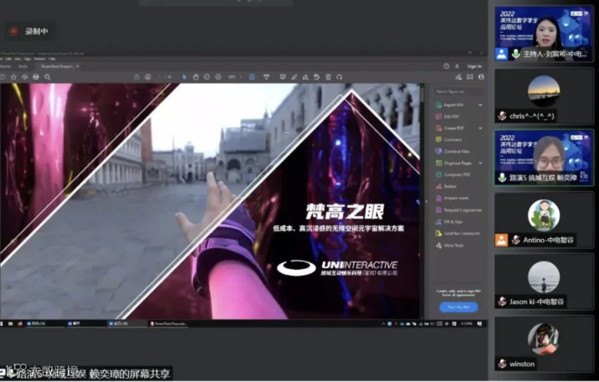The height and width of the screenshot is (382, 599).
Task: Click the 录制中 recording indicator
Action: (30, 31)
